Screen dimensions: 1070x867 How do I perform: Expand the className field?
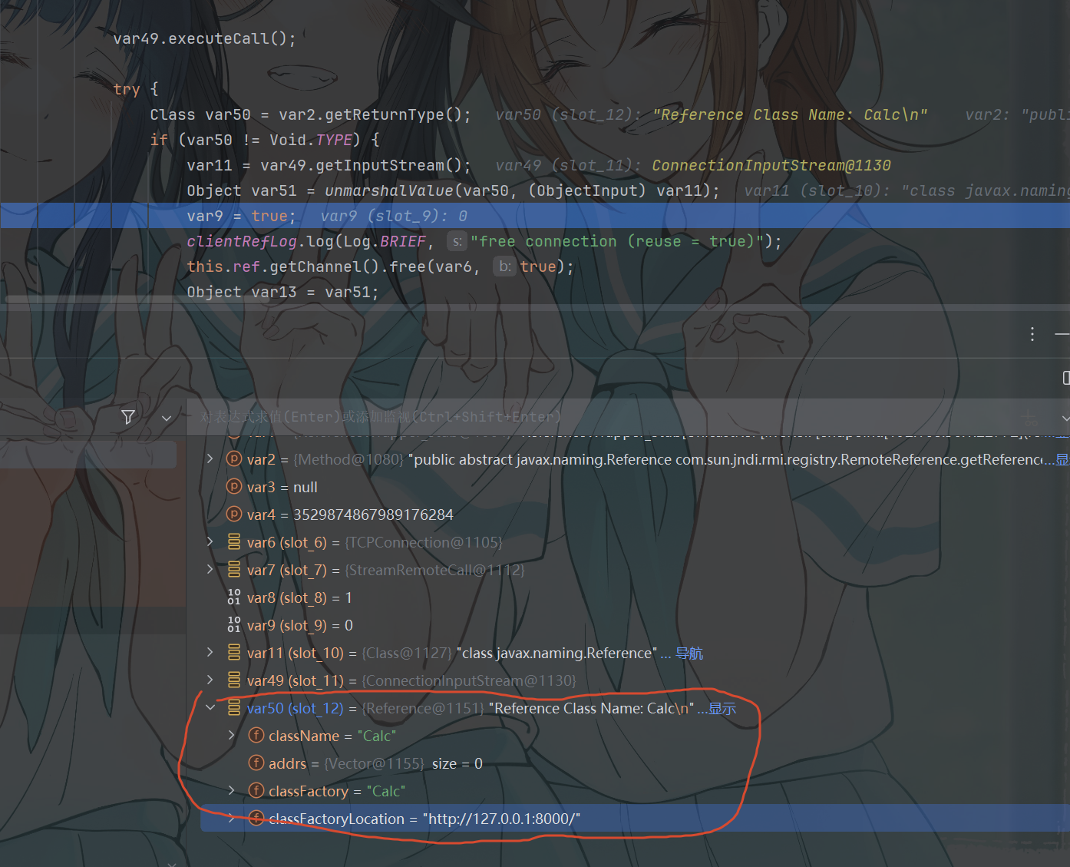click(232, 735)
